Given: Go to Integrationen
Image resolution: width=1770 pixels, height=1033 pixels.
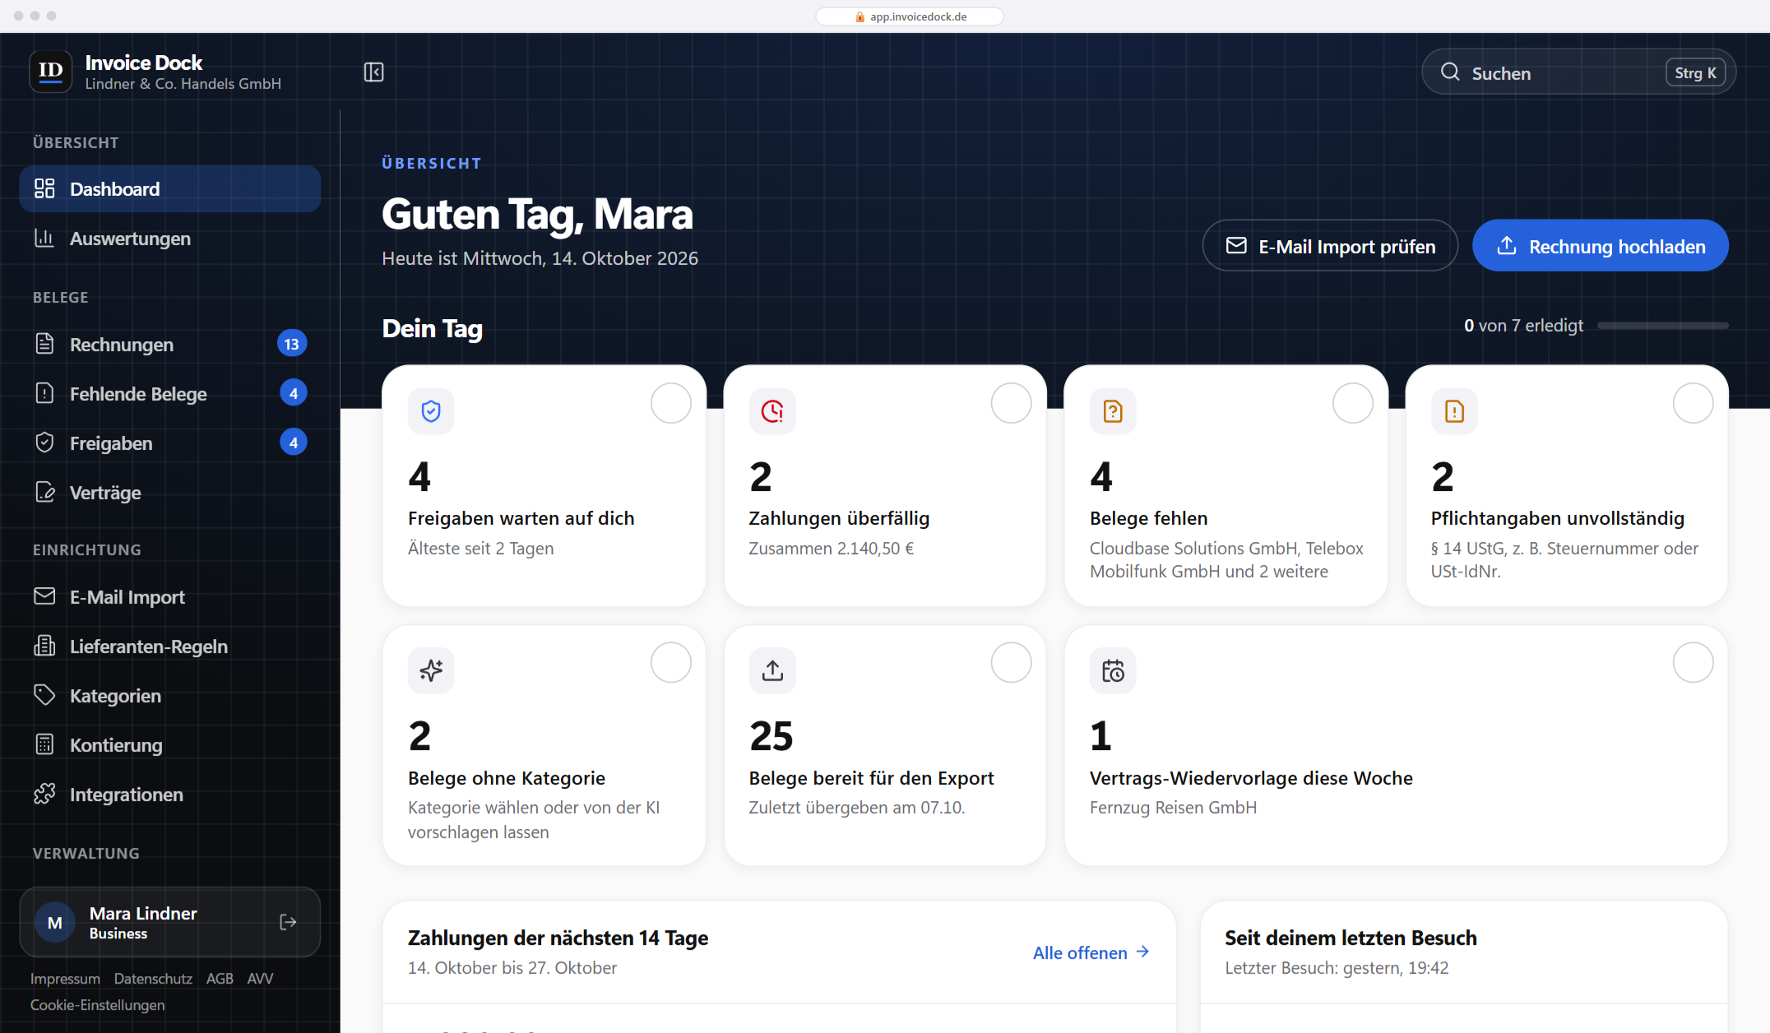Looking at the screenshot, I should [170, 794].
